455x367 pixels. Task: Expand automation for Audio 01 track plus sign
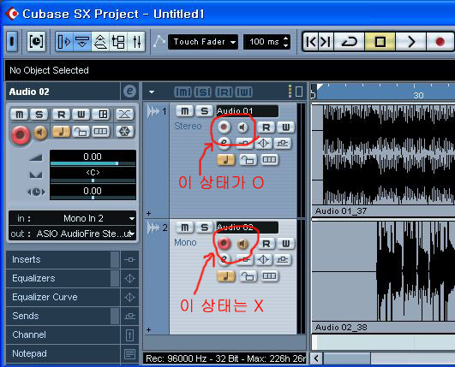[148, 214]
